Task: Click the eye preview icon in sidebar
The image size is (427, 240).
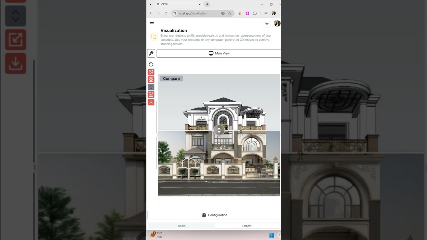Action: pyautogui.click(x=151, y=80)
